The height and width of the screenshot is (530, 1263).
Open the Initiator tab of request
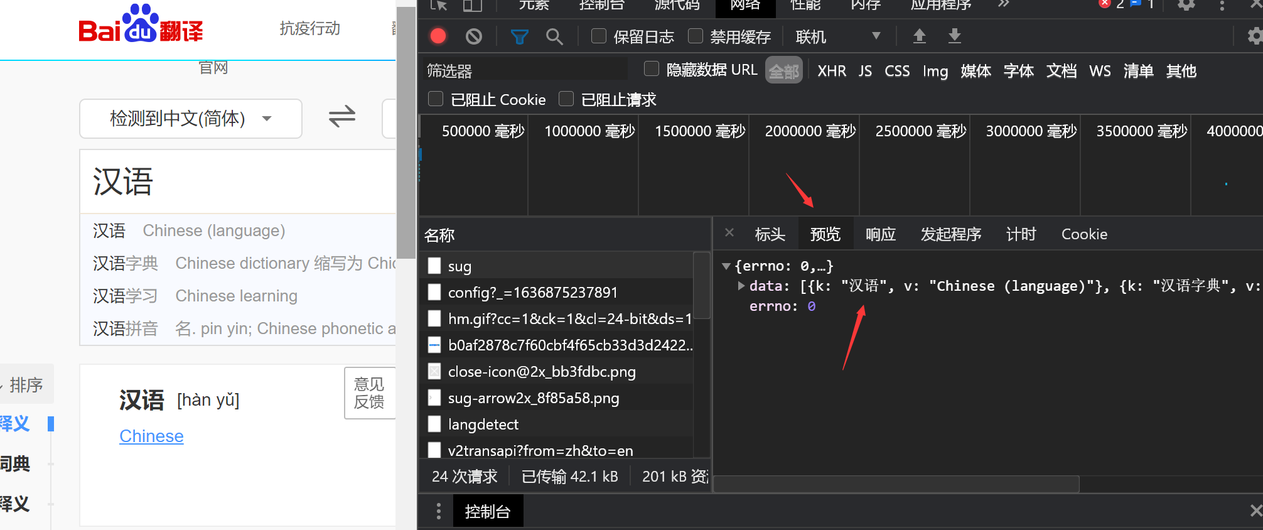click(x=950, y=234)
